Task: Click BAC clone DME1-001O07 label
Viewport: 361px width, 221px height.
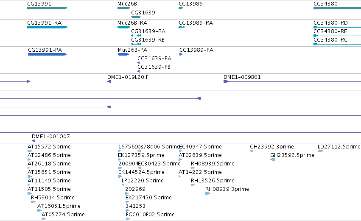Action: [x=51, y=137]
